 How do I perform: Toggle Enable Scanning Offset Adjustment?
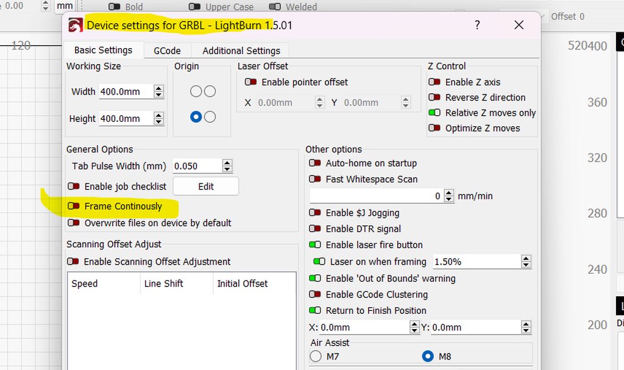click(73, 261)
